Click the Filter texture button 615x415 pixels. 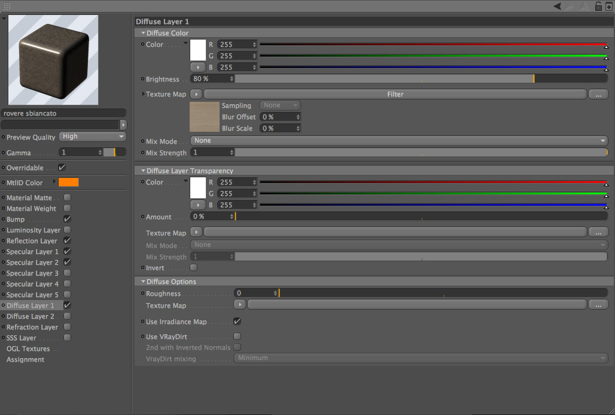tap(395, 94)
